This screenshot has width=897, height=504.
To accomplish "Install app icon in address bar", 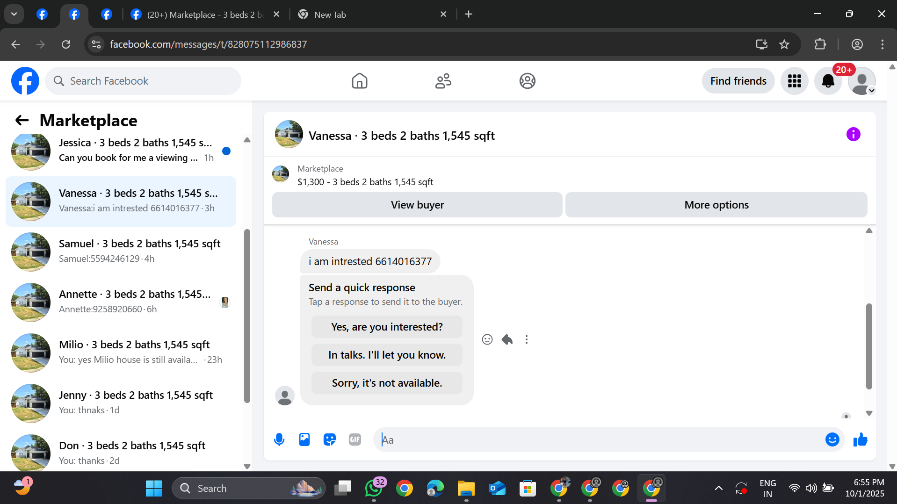I will pos(762,44).
